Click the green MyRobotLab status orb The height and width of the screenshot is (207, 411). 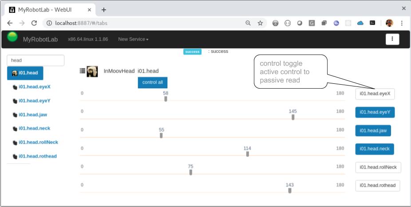point(12,37)
